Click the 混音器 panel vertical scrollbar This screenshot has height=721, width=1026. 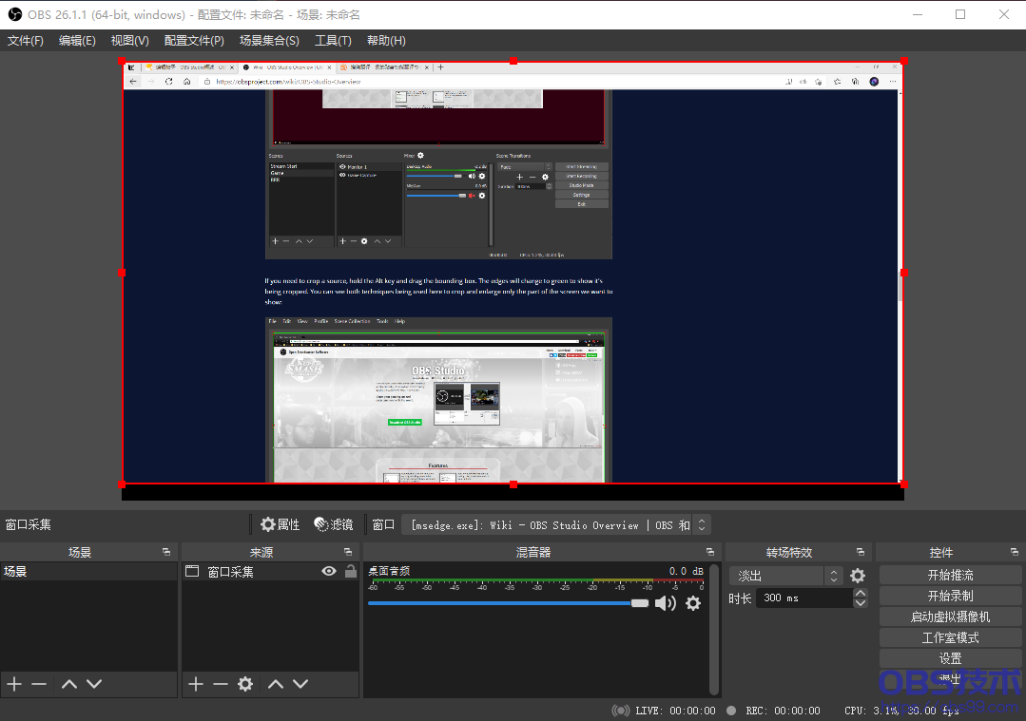(x=714, y=629)
